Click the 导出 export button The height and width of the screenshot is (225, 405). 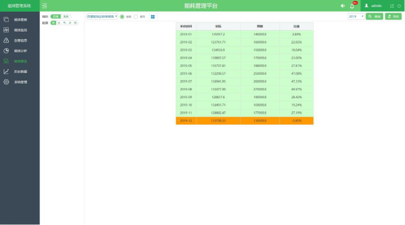tap(393, 17)
